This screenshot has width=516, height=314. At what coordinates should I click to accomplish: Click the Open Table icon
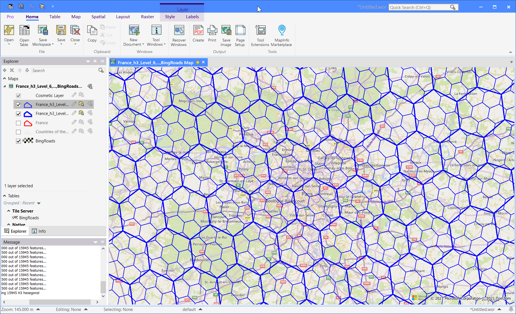[24, 30]
